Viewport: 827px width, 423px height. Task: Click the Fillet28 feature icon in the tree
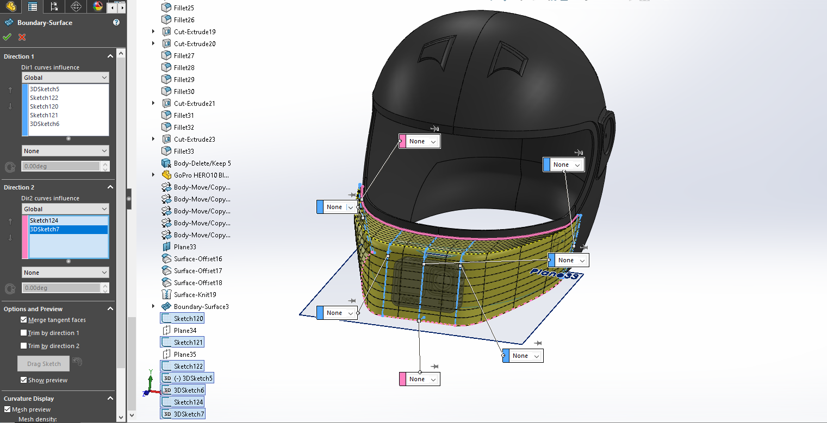click(x=165, y=67)
